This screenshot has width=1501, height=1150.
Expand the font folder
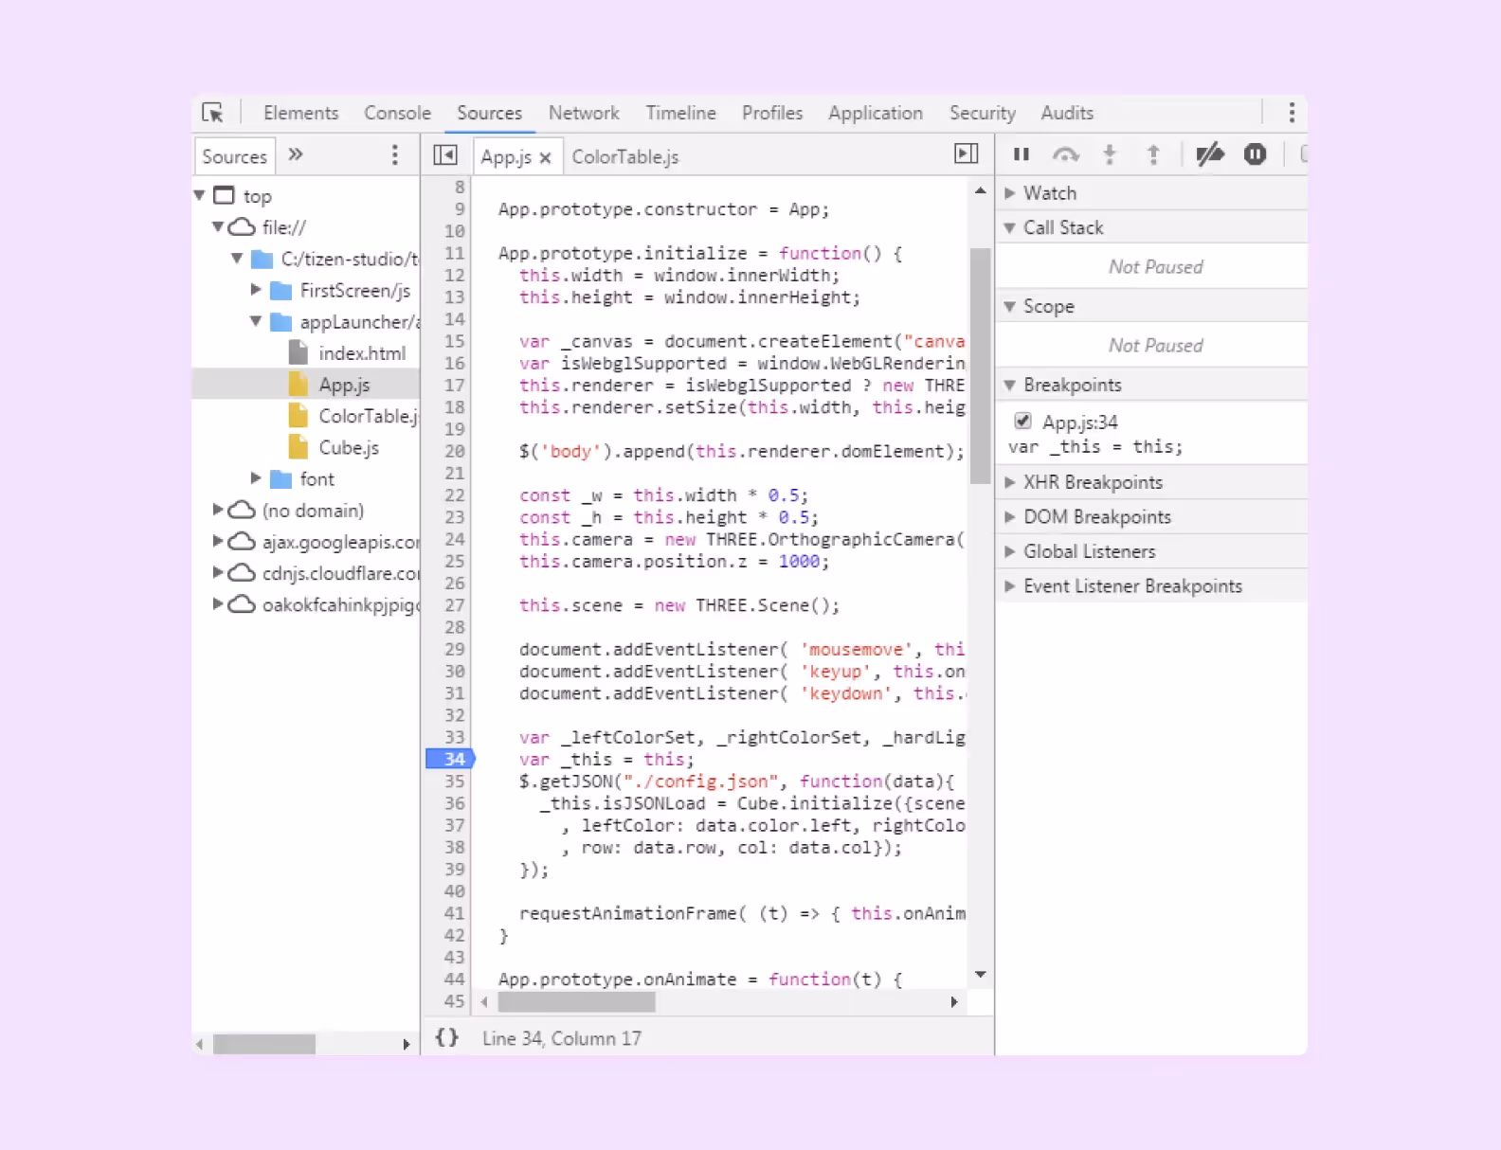[x=256, y=478]
